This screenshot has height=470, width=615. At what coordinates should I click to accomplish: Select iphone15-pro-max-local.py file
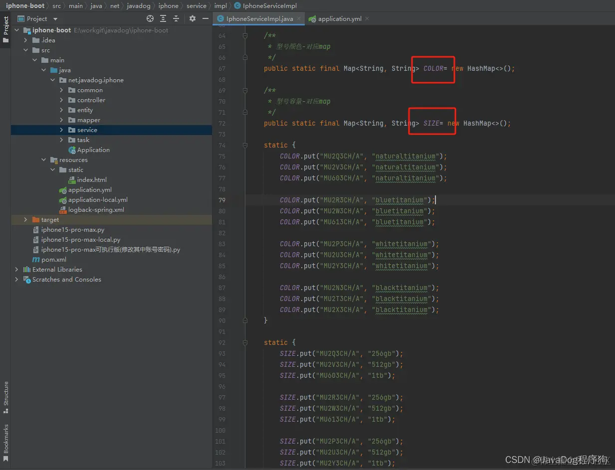tap(81, 240)
